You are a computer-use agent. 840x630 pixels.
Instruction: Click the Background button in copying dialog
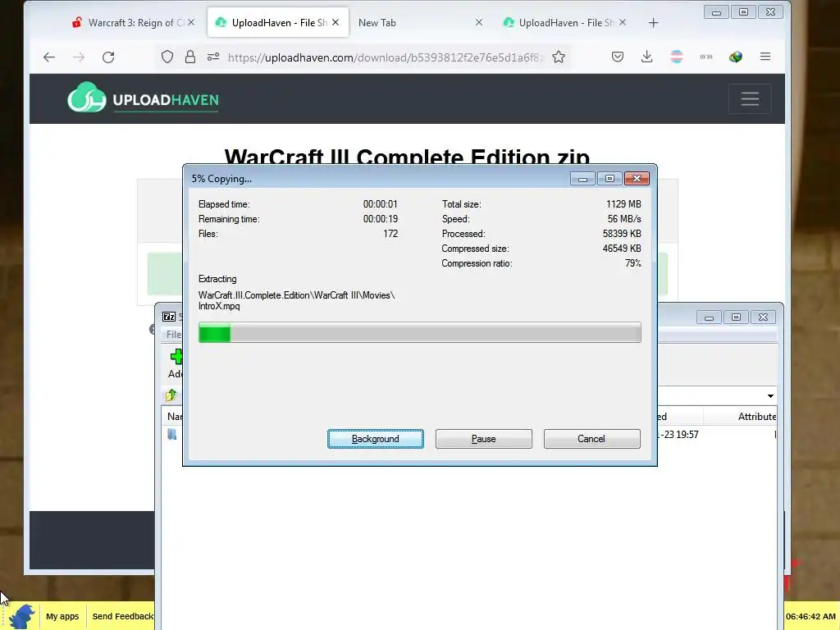[x=375, y=439]
